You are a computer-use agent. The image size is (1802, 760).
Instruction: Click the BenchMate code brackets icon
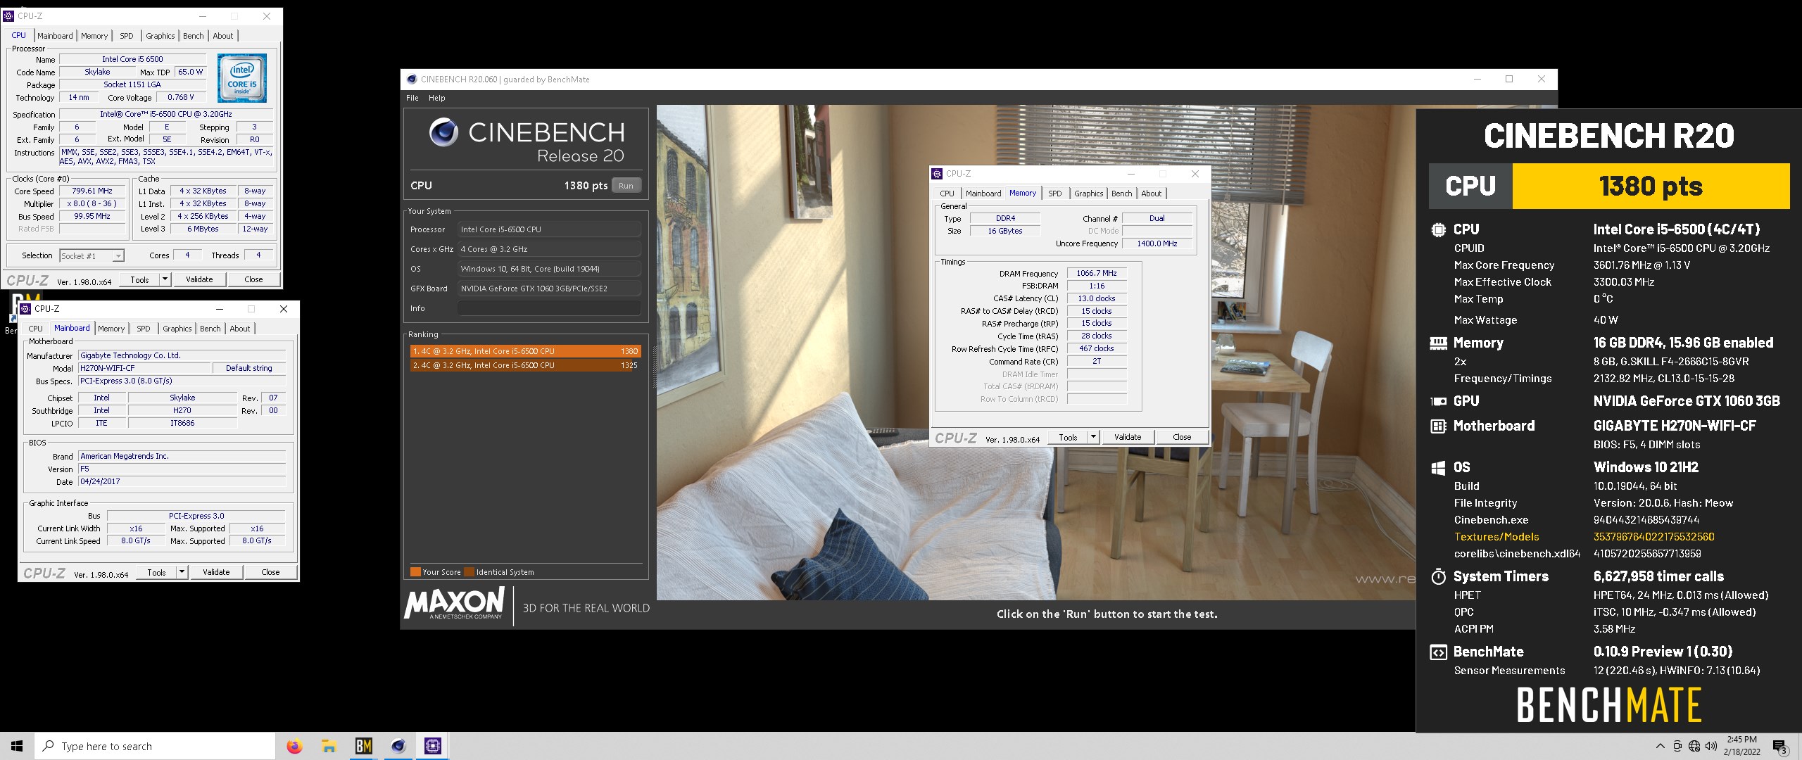[x=1438, y=652]
